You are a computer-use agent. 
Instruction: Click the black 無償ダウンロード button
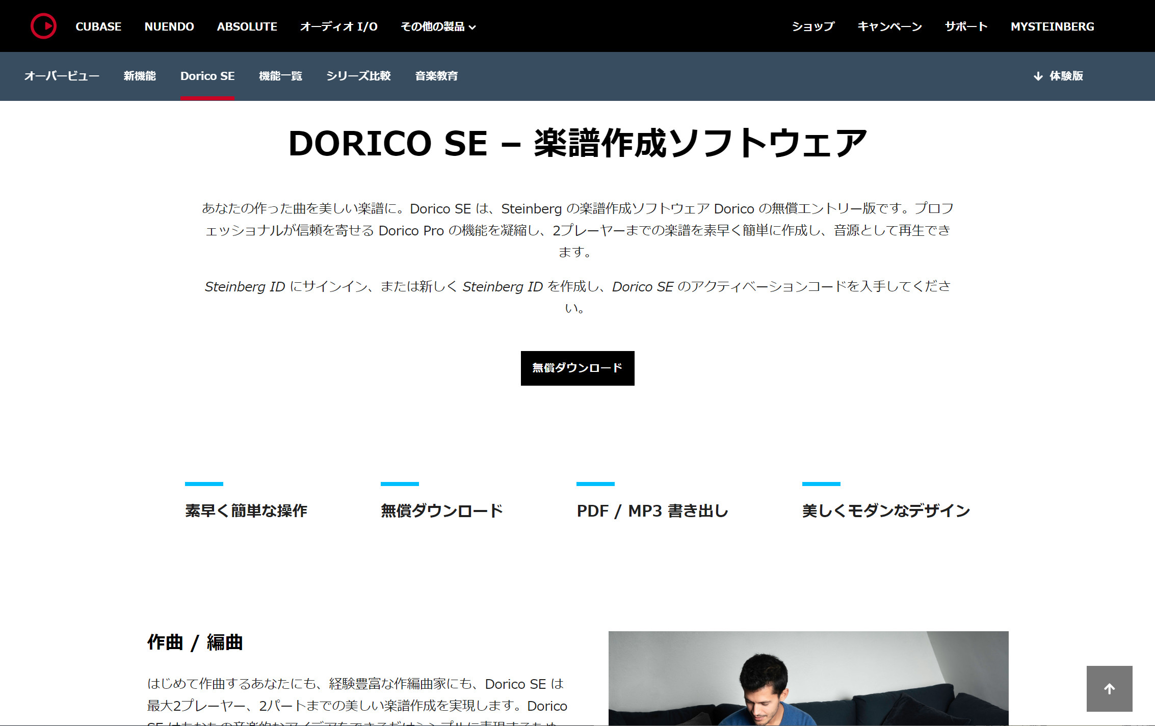click(x=577, y=368)
